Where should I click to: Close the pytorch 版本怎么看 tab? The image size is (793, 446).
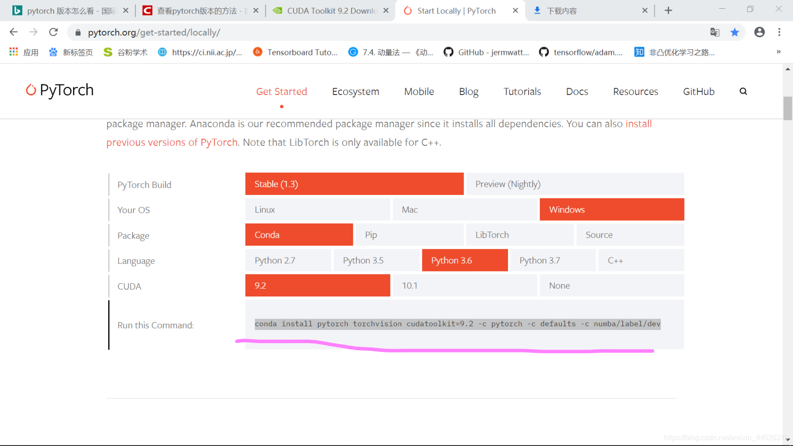tap(126, 11)
